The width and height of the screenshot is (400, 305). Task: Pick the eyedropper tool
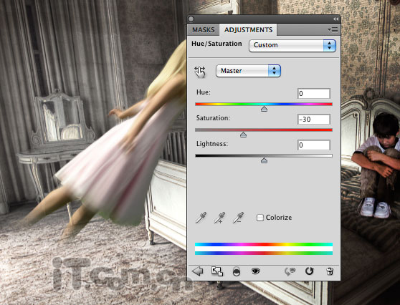click(x=201, y=218)
